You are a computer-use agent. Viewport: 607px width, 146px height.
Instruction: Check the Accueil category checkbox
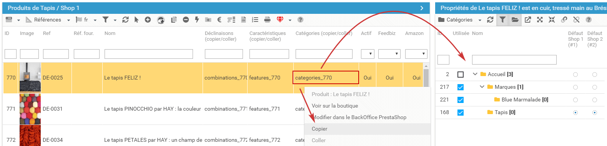(x=461, y=75)
